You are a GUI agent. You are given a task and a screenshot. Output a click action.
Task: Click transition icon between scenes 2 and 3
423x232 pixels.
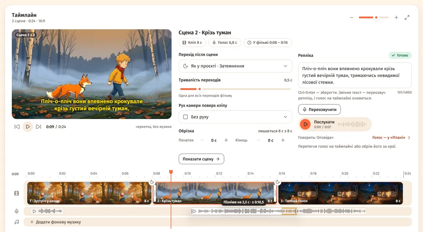tap(278, 182)
